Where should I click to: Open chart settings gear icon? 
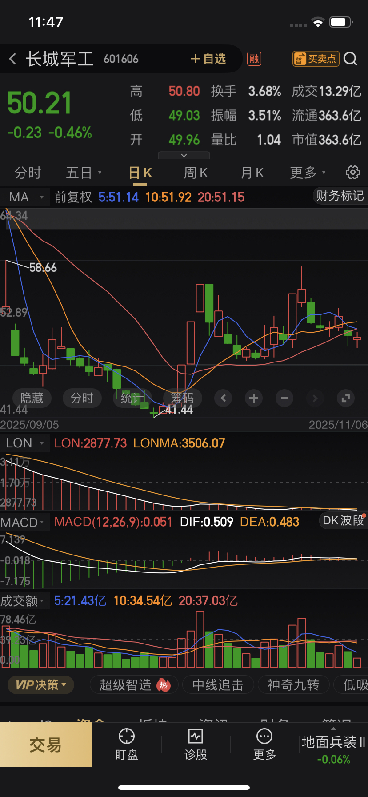[353, 172]
